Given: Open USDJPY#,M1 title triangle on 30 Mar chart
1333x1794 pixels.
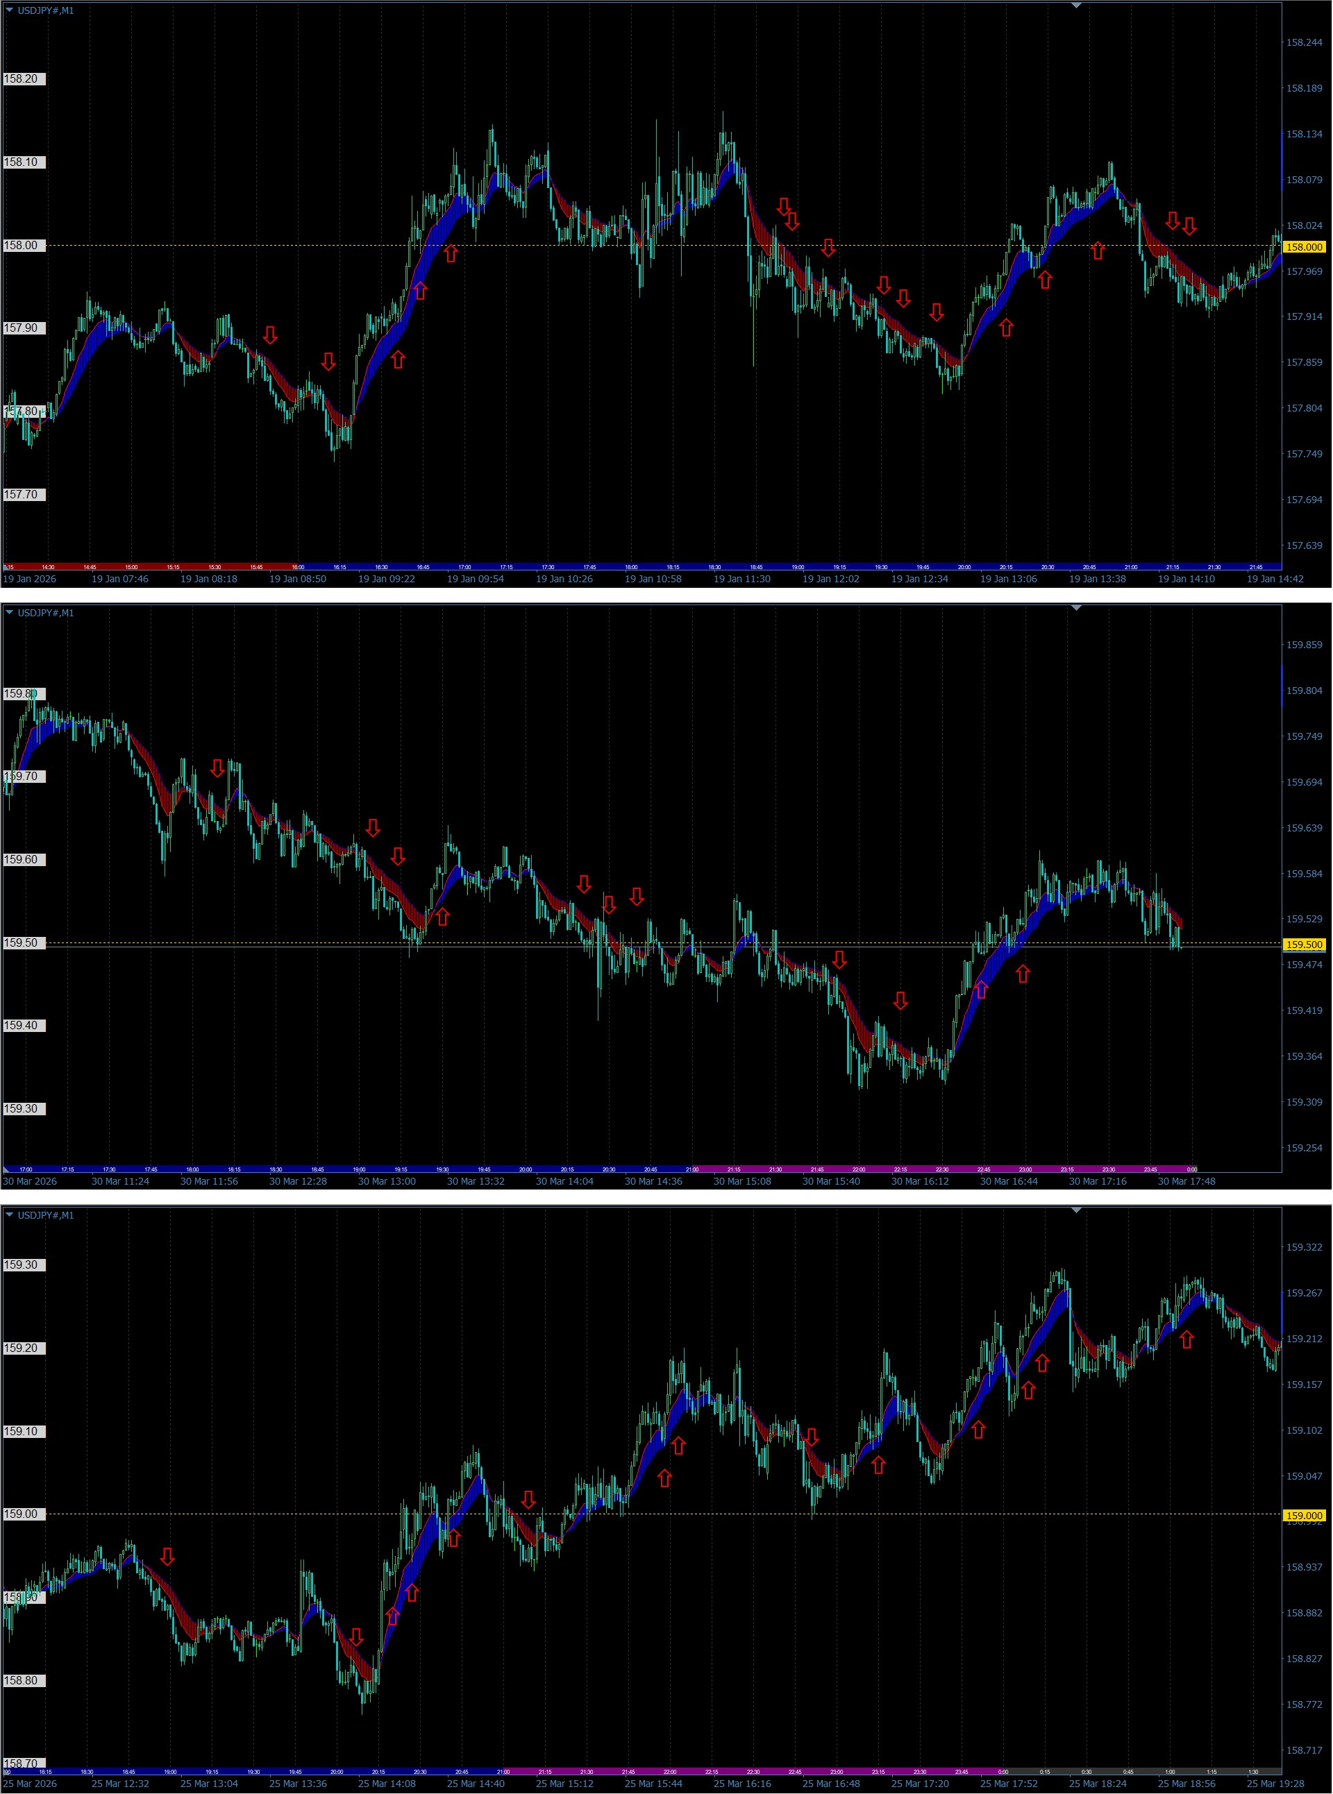Looking at the screenshot, I should pos(10,613).
